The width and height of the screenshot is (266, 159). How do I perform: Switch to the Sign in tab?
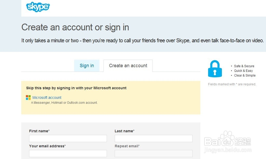click(87, 66)
